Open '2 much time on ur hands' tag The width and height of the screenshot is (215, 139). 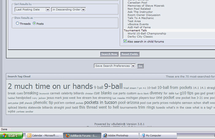tap(50, 86)
